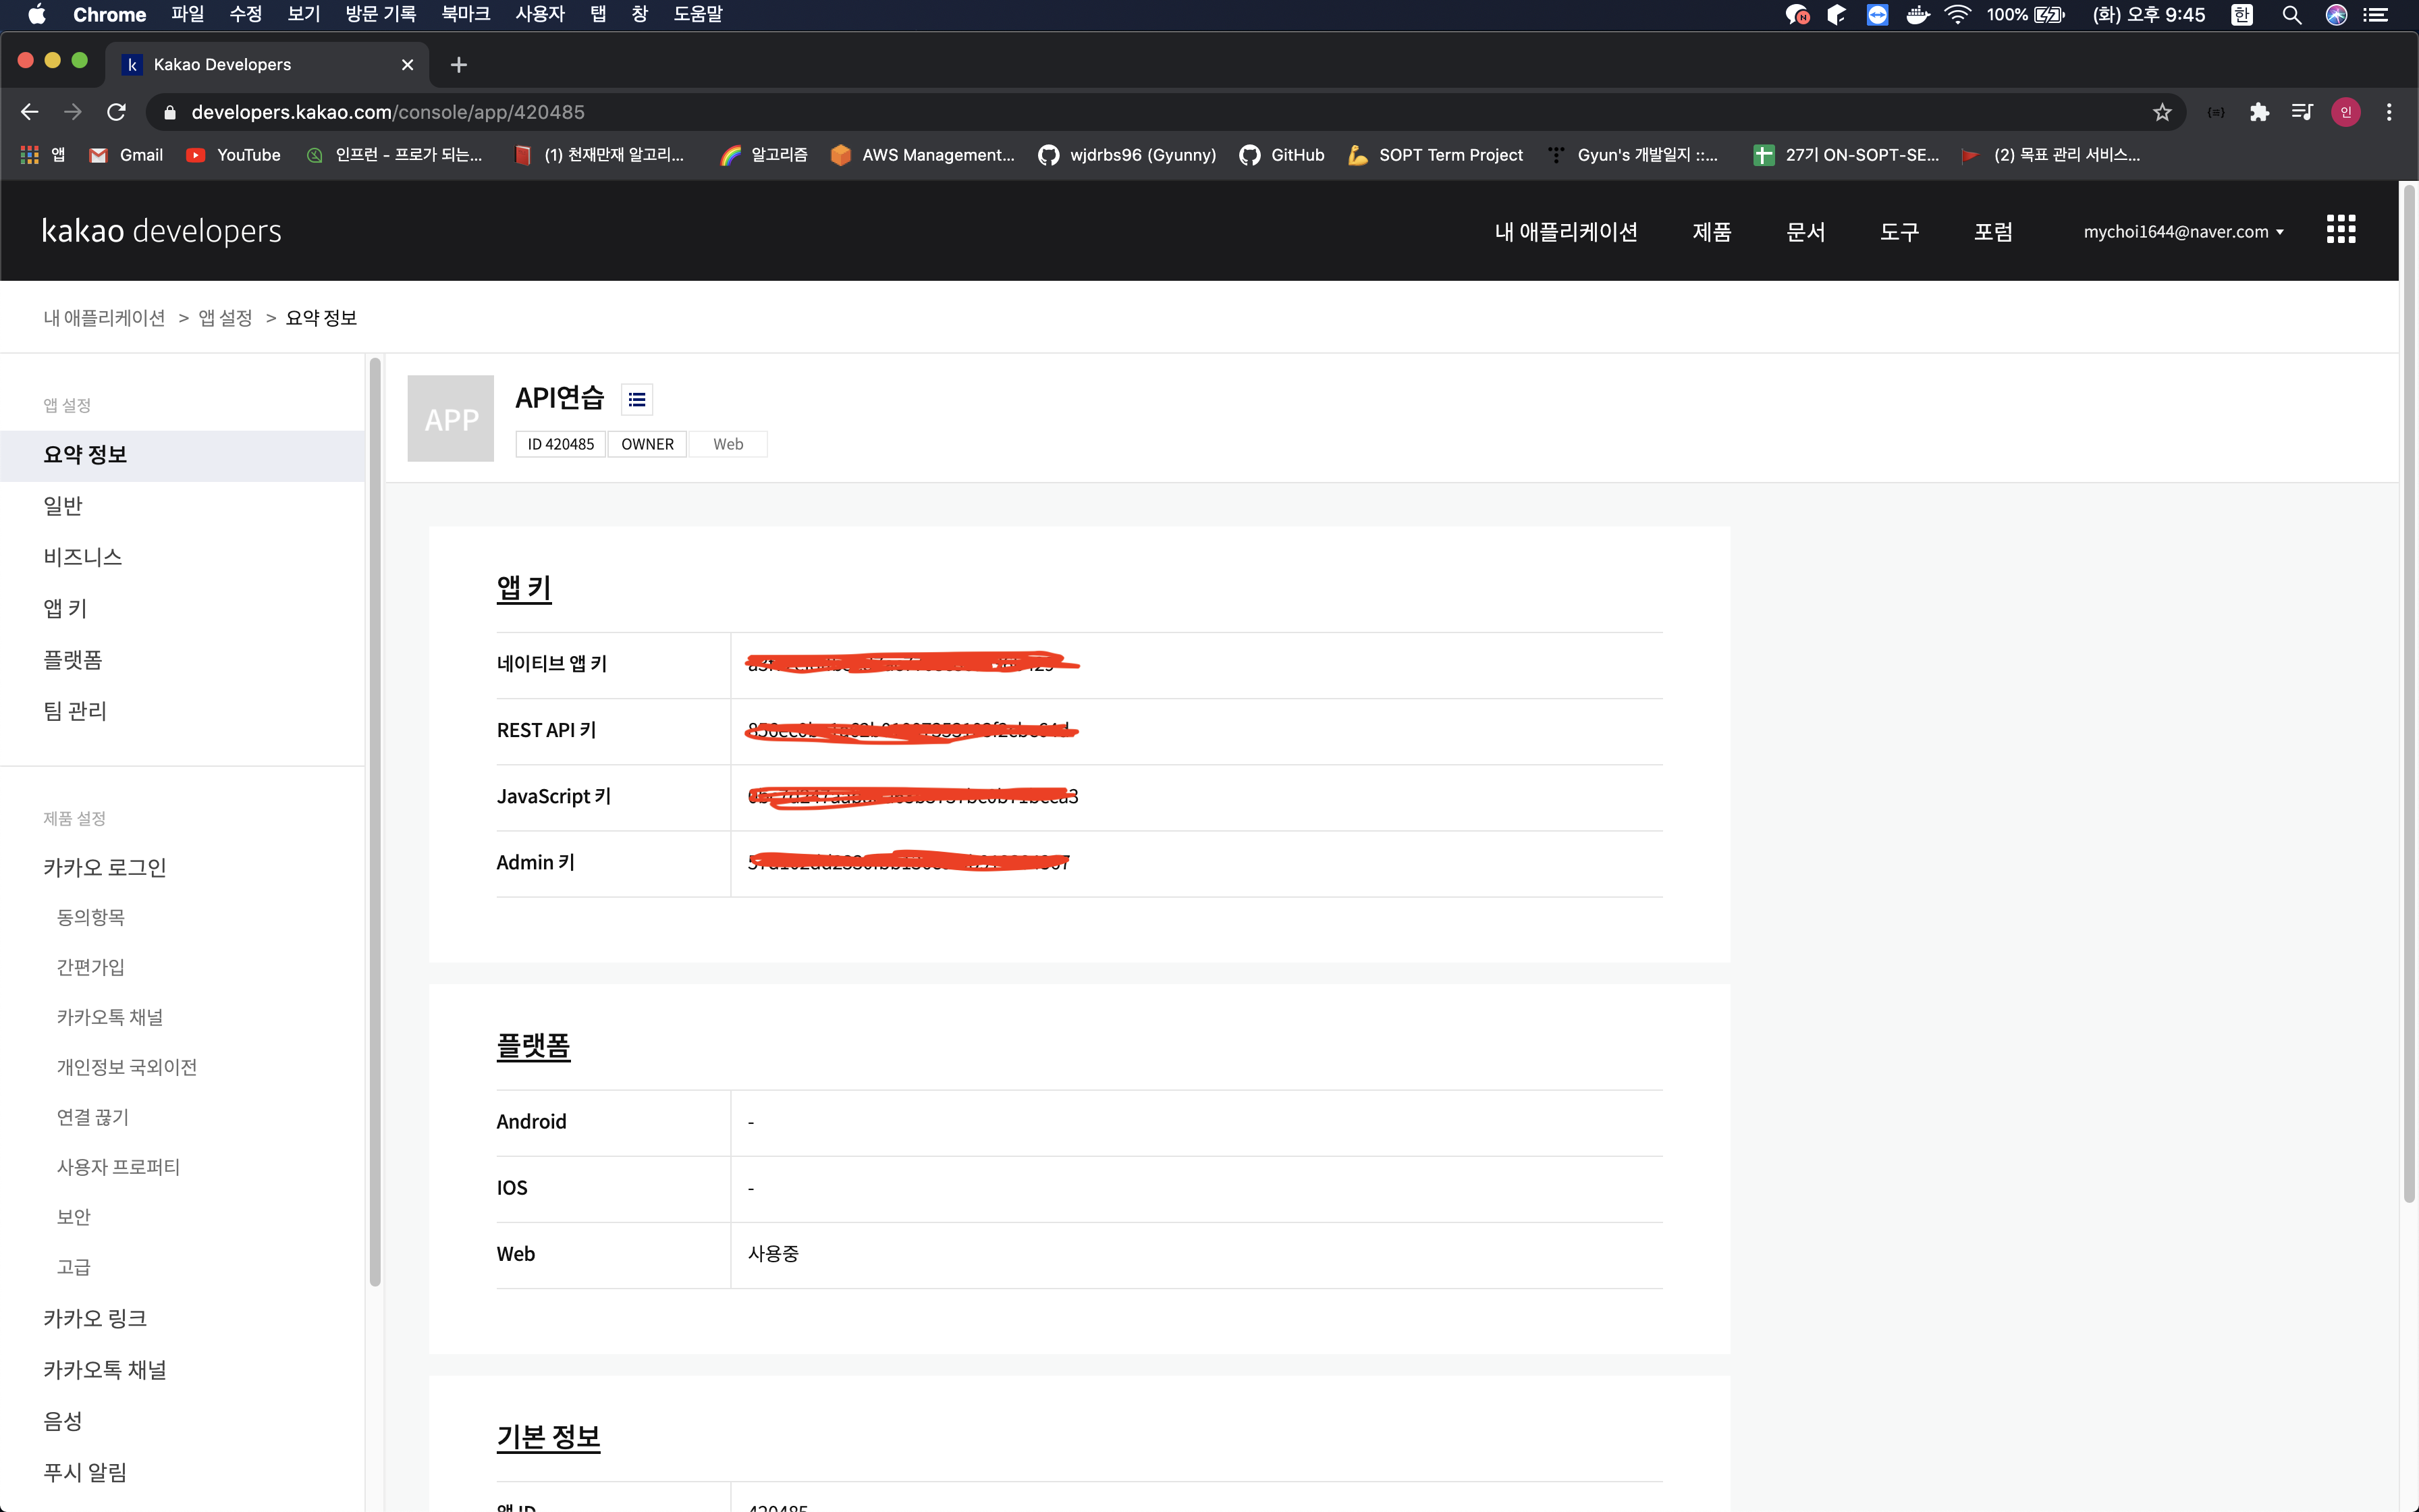Click the gray APP thumbnail image
Image resolution: width=2419 pixels, height=1512 pixels.
click(x=451, y=419)
